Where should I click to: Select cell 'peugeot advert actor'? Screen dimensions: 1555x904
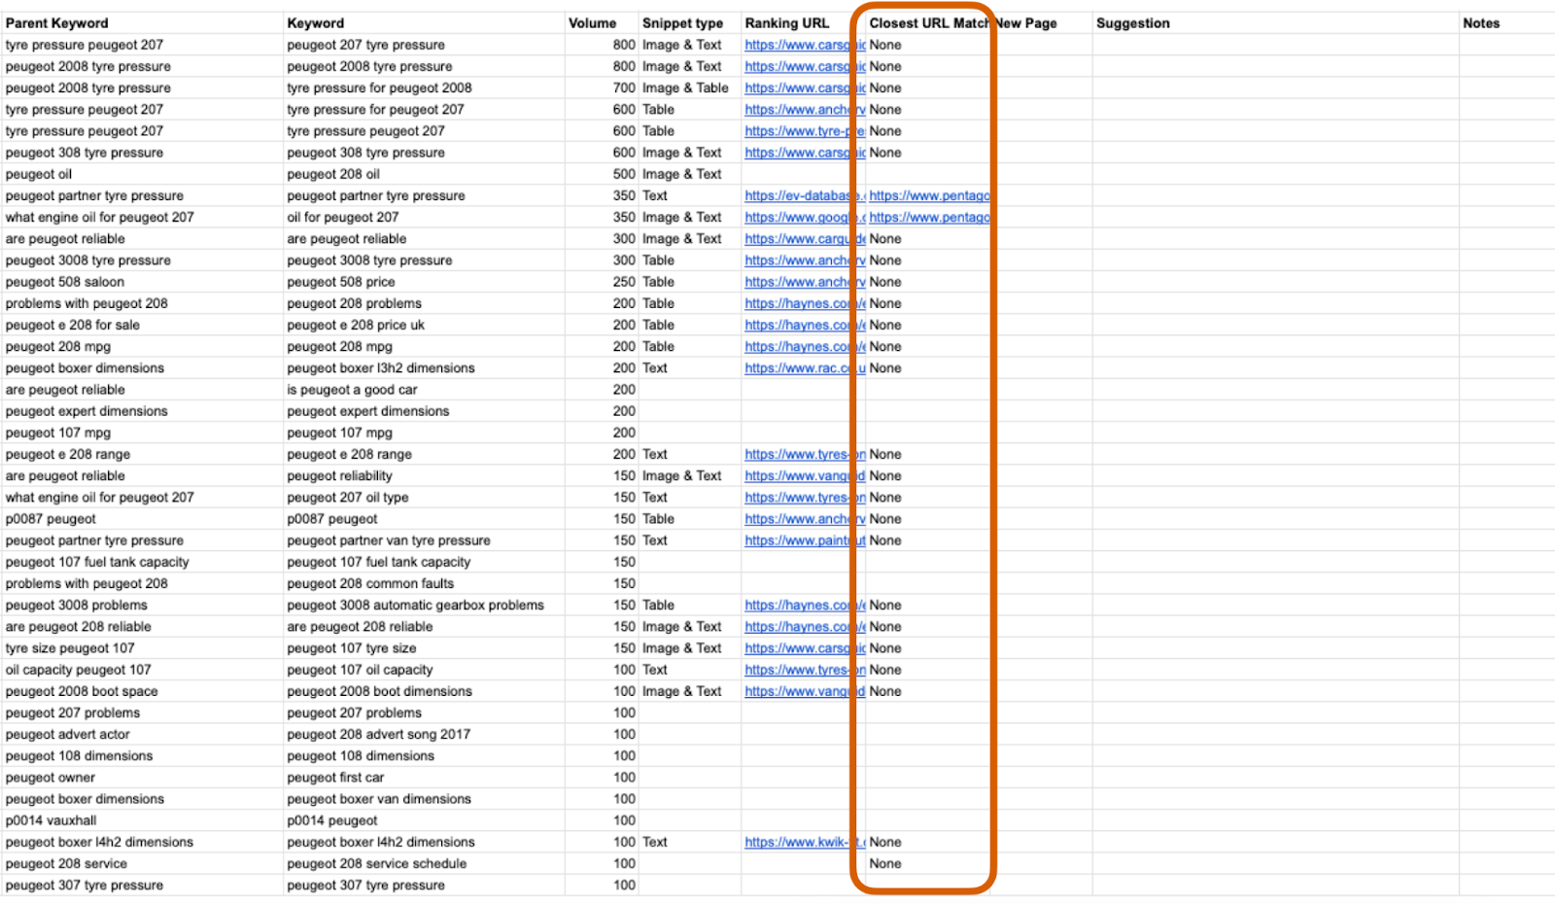[x=68, y=734]
